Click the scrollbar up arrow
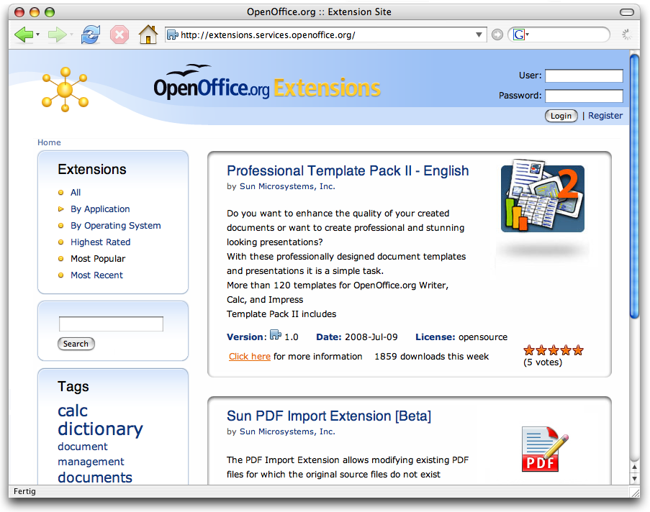 tap(634, 467)
